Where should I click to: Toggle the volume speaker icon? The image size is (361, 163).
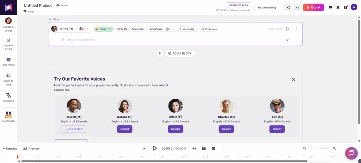coord(194,149)
